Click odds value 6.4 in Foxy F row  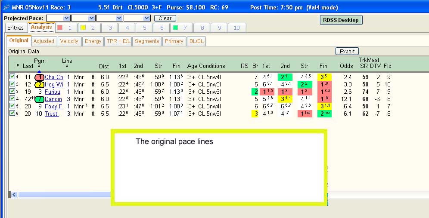[x=348, y=106]
